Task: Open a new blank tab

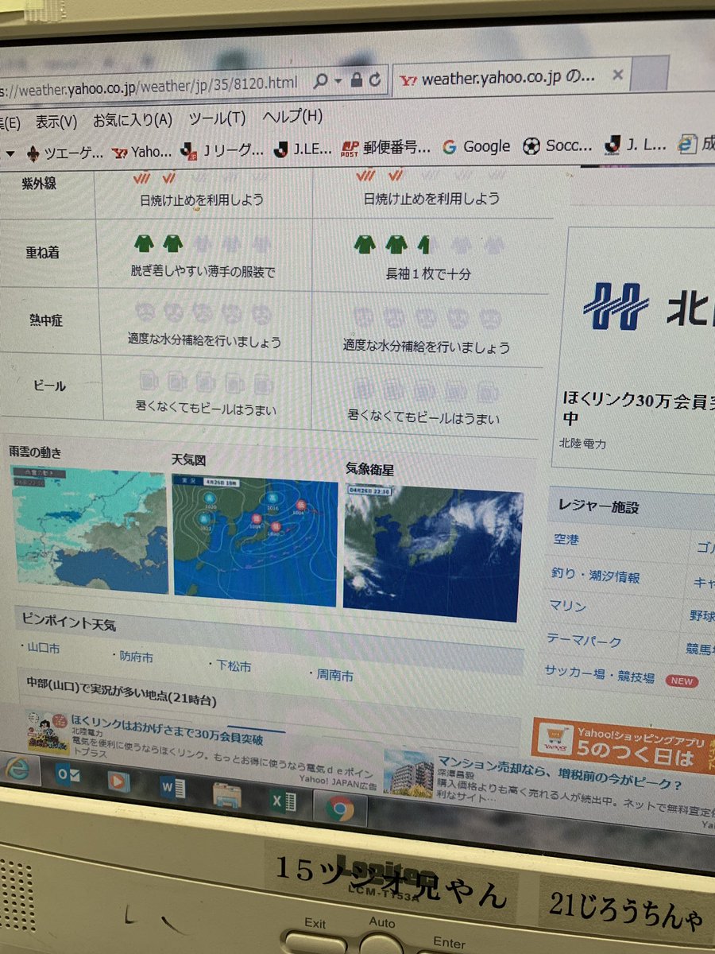Action: (649, 75)
